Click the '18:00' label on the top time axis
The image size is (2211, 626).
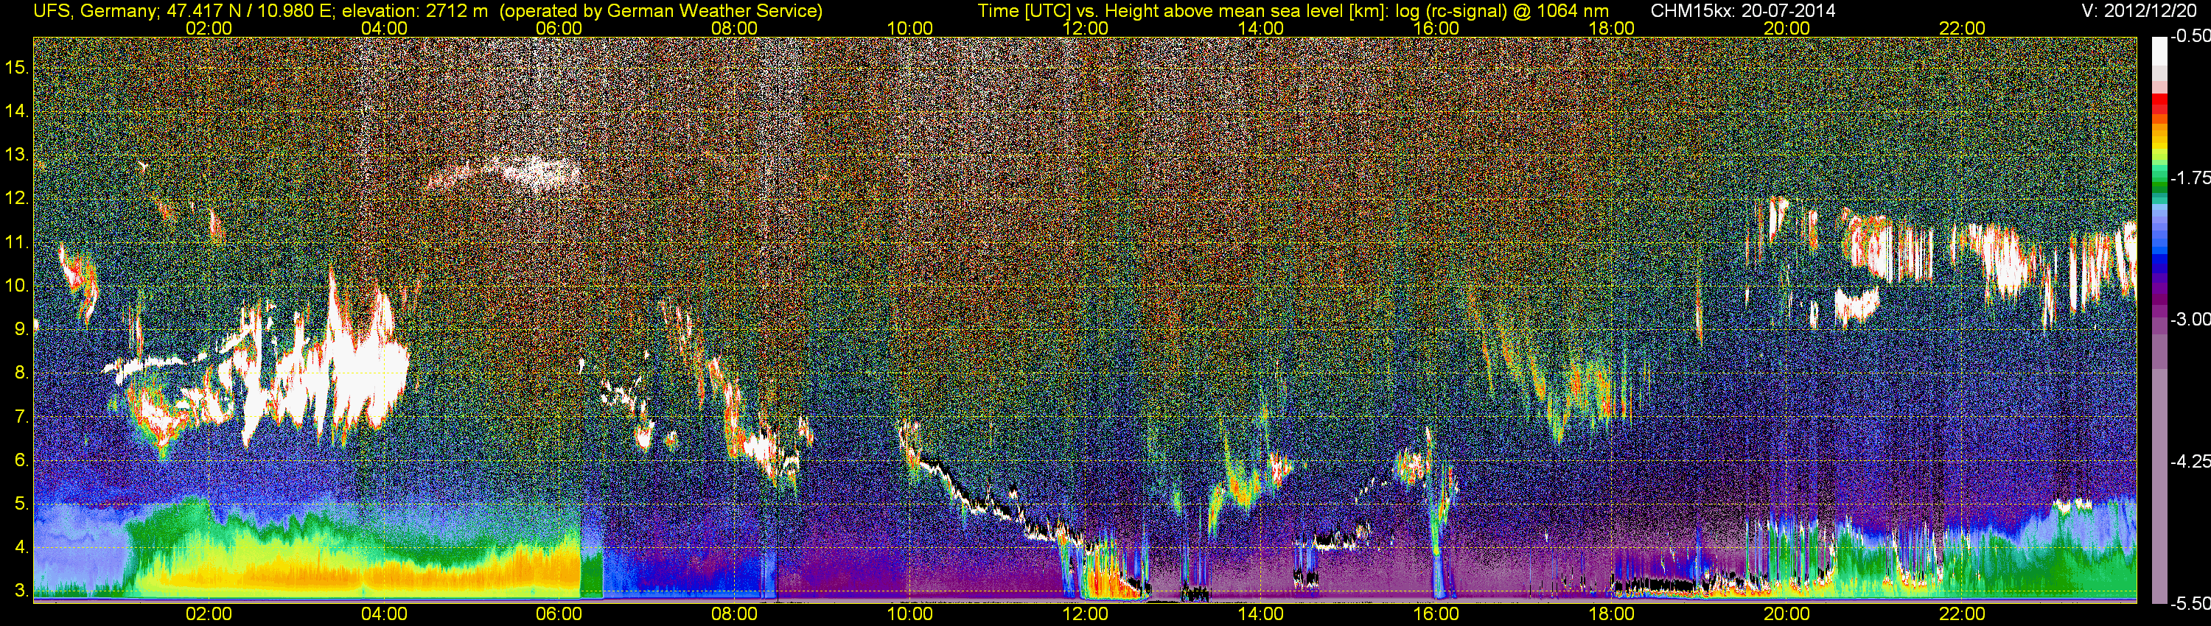coord(1611,28)
